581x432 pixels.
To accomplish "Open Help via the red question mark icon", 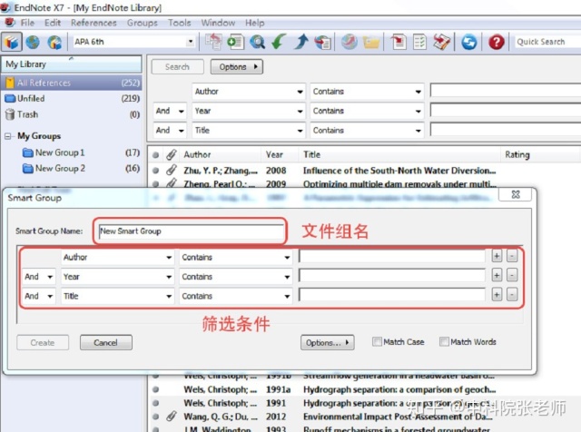I will point(497,42).
